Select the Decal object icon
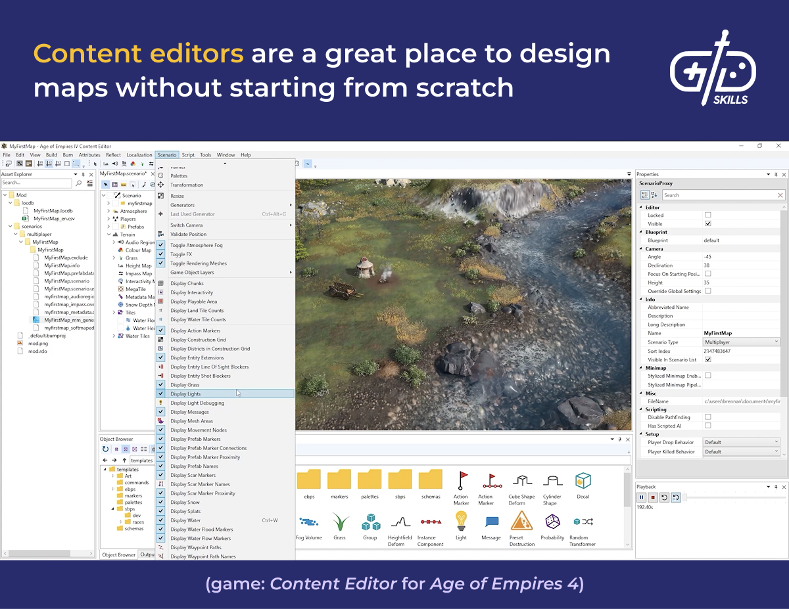Image resolution: width=789 pixels, height=609 pixels. point(583,481)
